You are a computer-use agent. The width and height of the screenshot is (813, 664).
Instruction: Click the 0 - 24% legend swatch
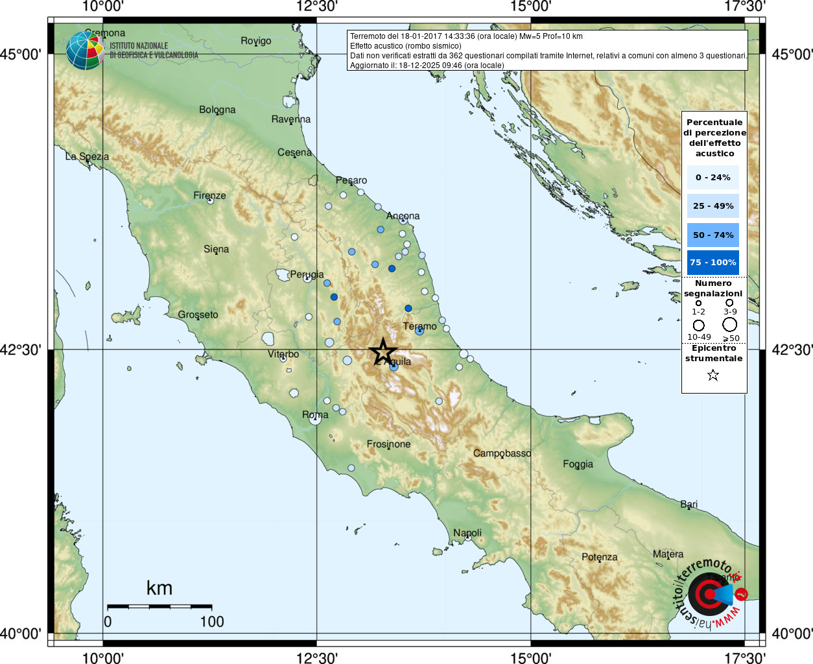[x=713, y=177]
